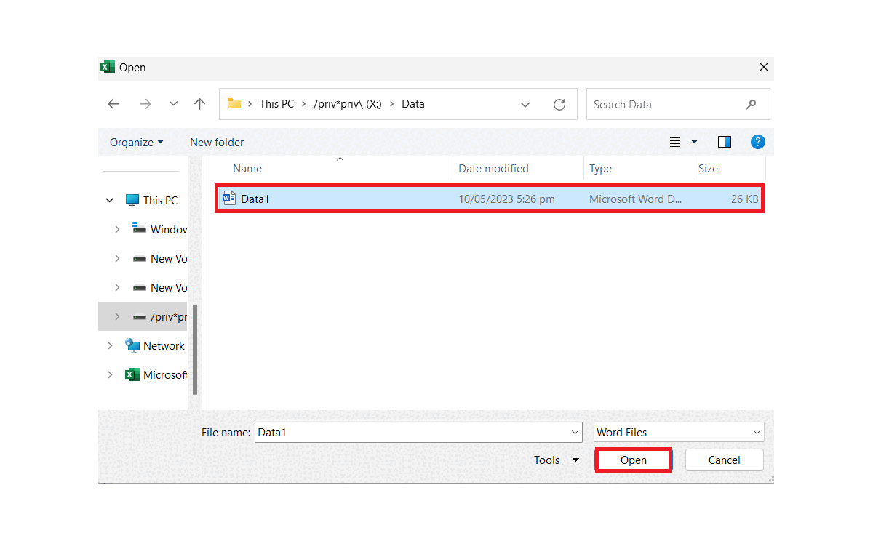Open Help via the question mark icon
The width and height of the screenshot is (873, 541).
tap(758, 142)
